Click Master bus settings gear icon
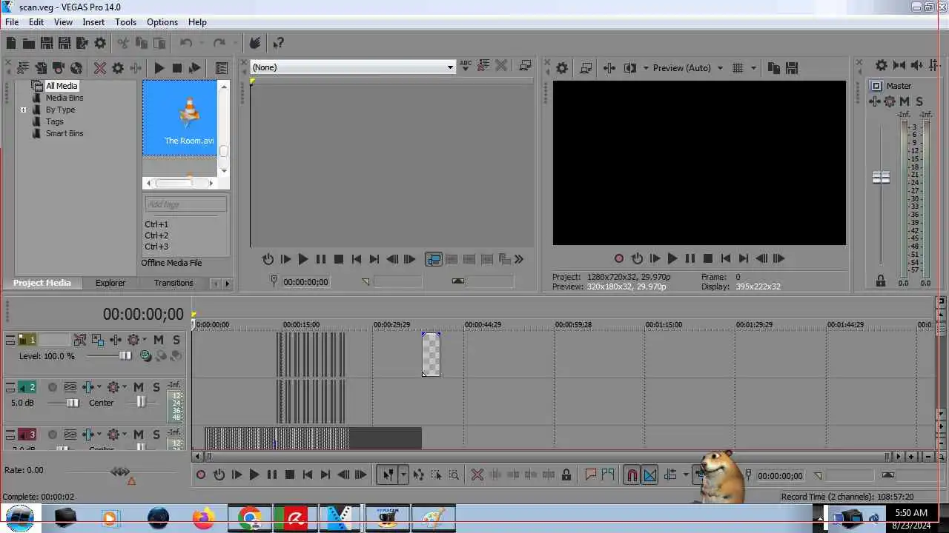The width and height of the screenshot is (949, 533). (x=890, y=101)
